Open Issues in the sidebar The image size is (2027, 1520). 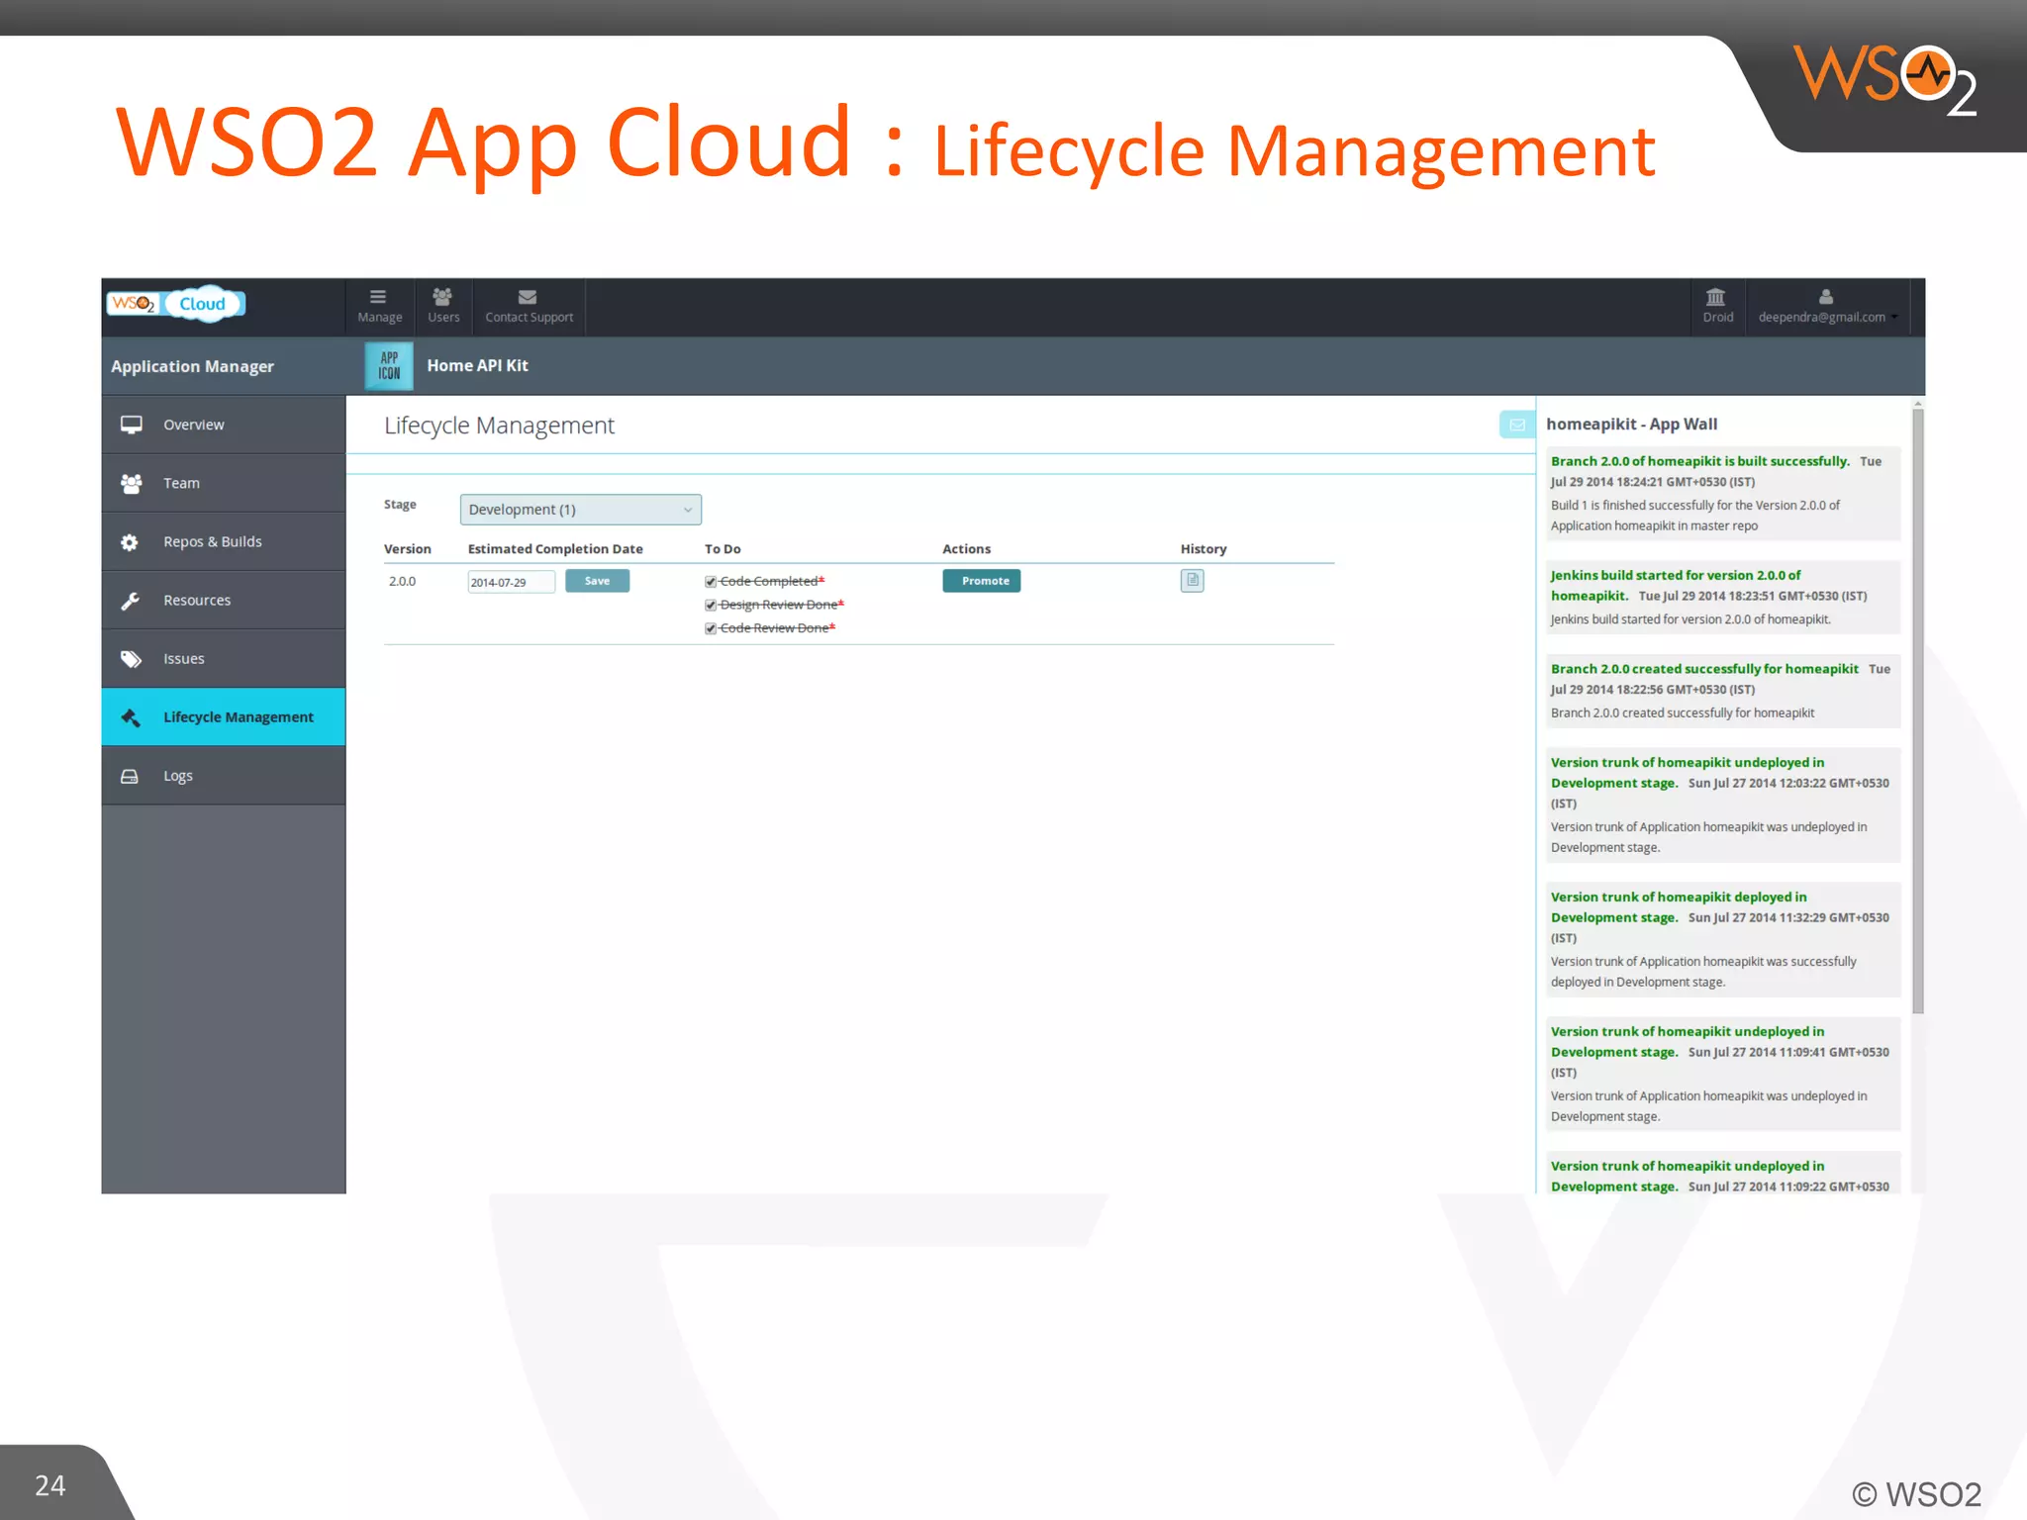click(x=224, y=658)
